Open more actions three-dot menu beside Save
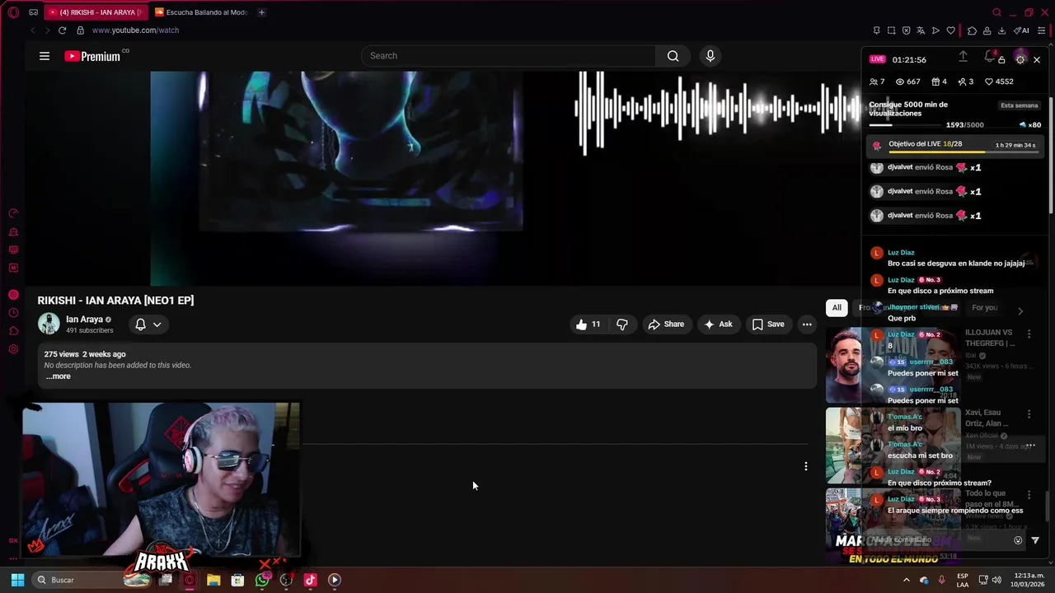The width and height of the screenshot is (1055, 593). coord(807,325)
